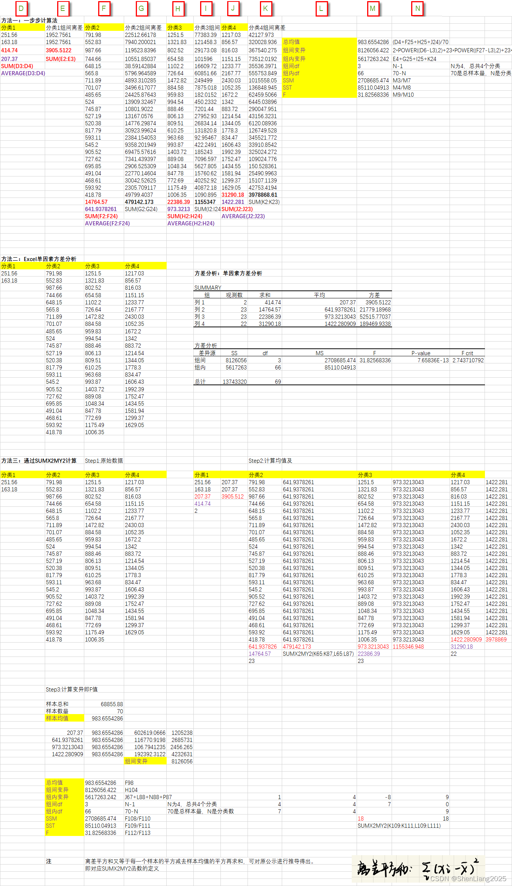Select the F crit header cell

pos(467,353)
